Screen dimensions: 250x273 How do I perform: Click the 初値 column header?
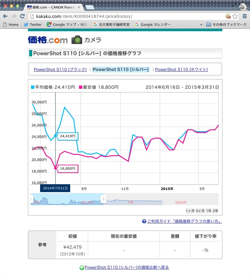[73, 236]
